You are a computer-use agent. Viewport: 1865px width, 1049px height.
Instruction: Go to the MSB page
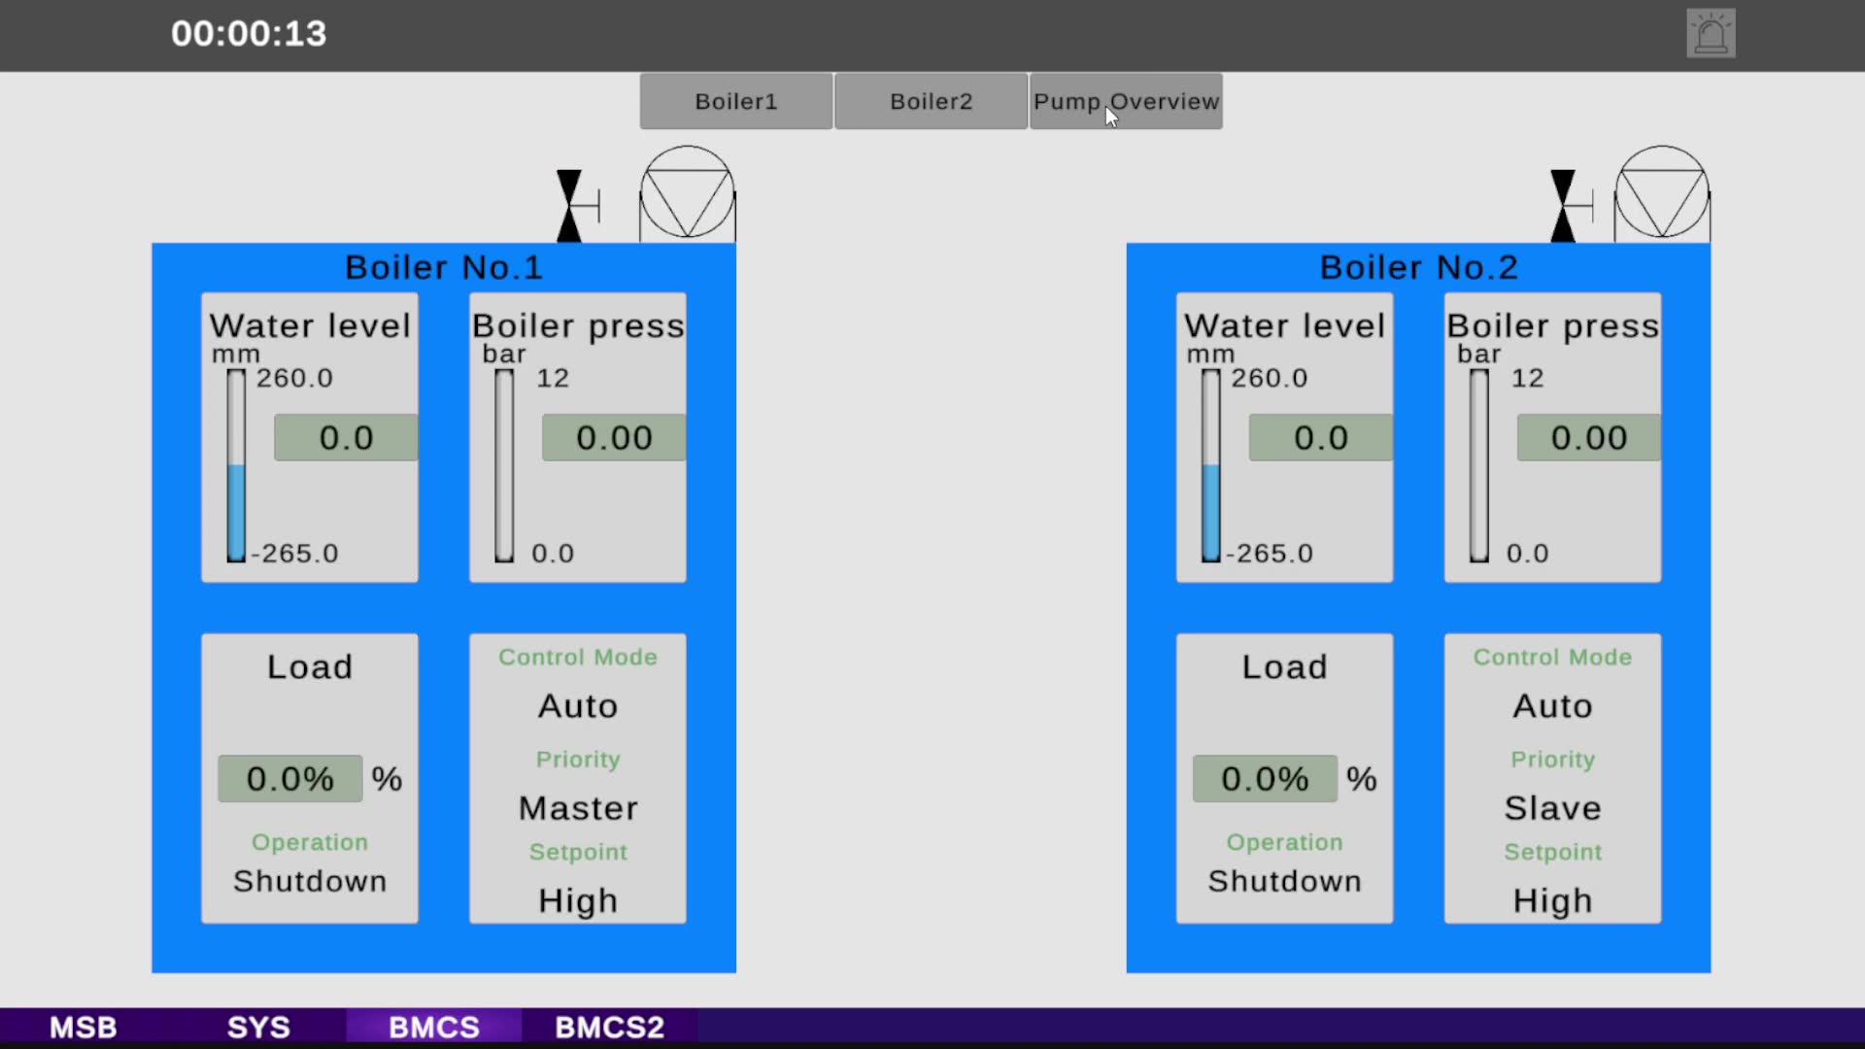coord(84,1027)
